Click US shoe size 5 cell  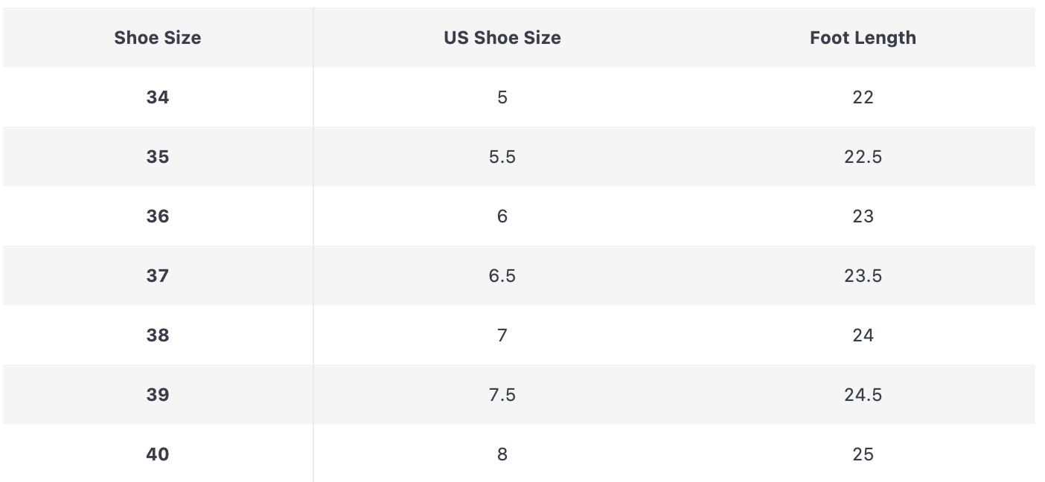(x=502, y=97)
